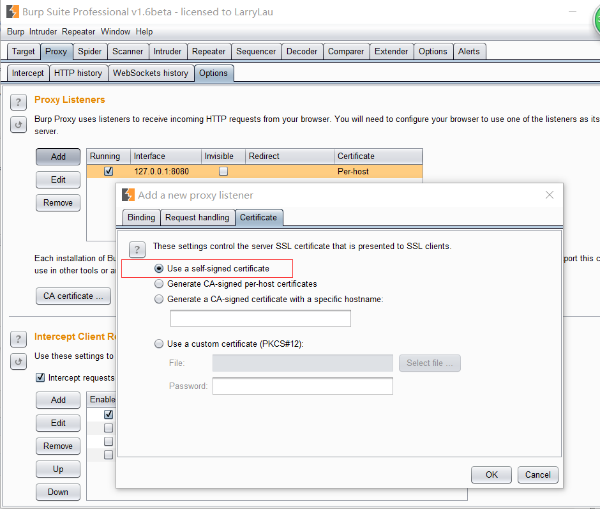
Task: Focus the certificate Password field
Action: (303, 386)
